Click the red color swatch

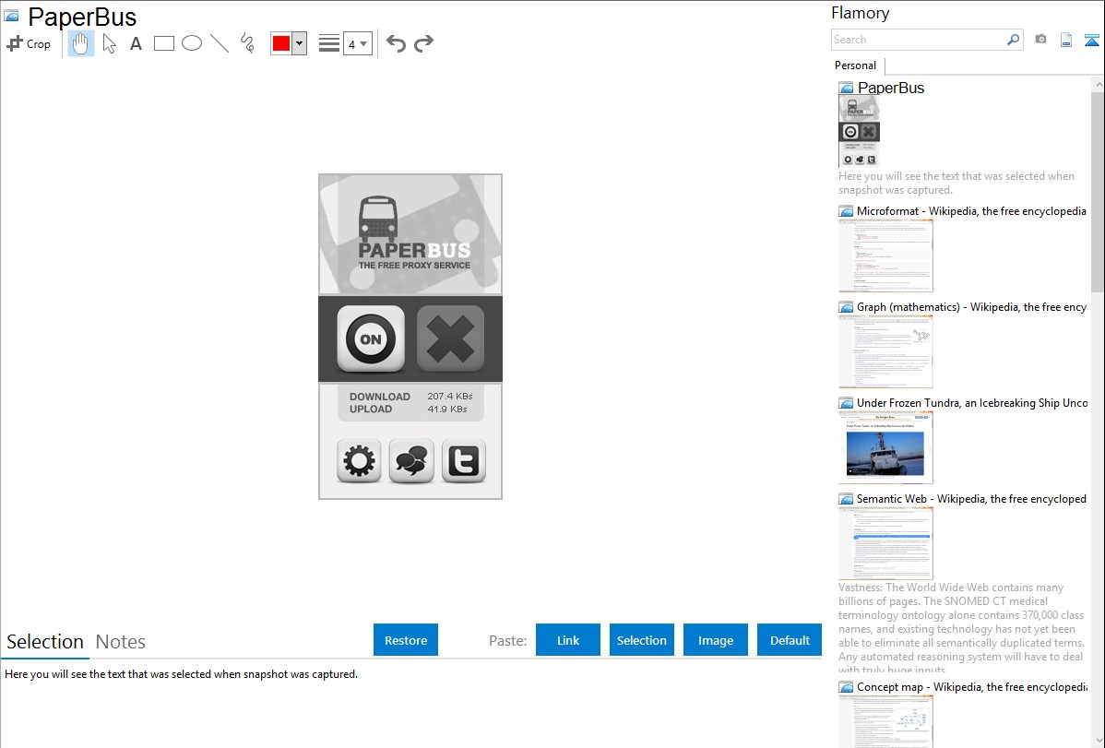click(281, 43)
